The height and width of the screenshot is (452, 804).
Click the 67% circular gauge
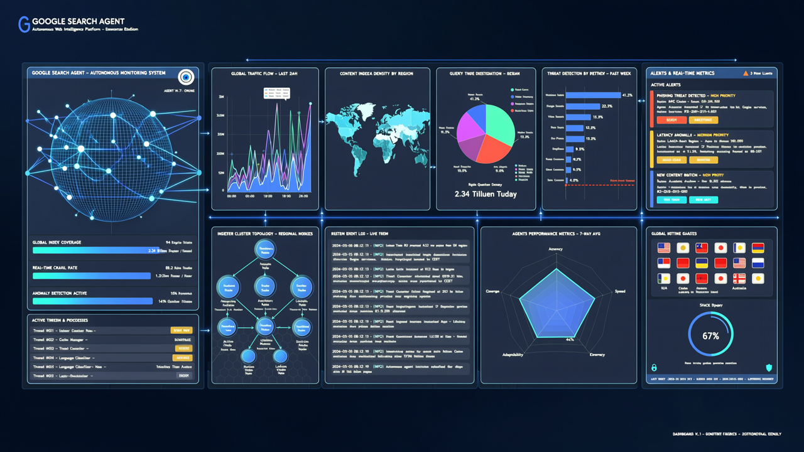click(710, 335)
